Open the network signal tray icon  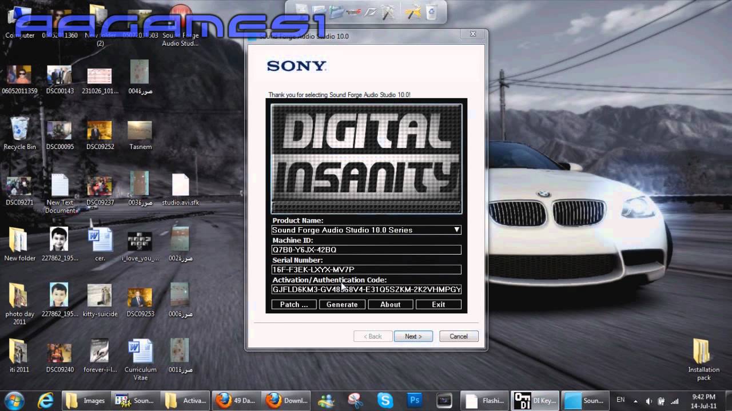pos(675,401)
